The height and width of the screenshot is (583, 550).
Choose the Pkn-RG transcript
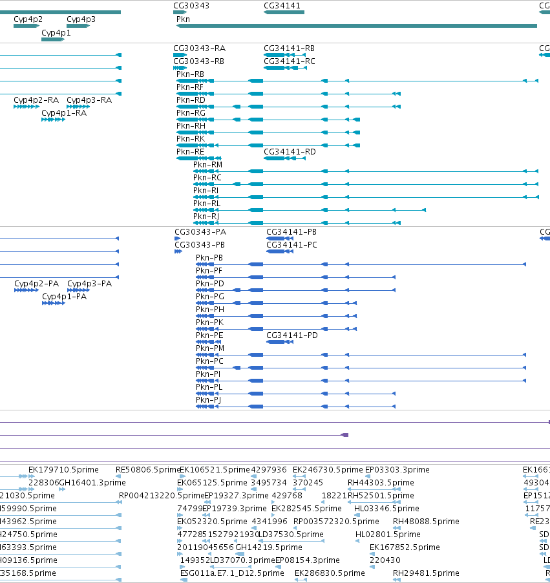(x=191, y=112)
